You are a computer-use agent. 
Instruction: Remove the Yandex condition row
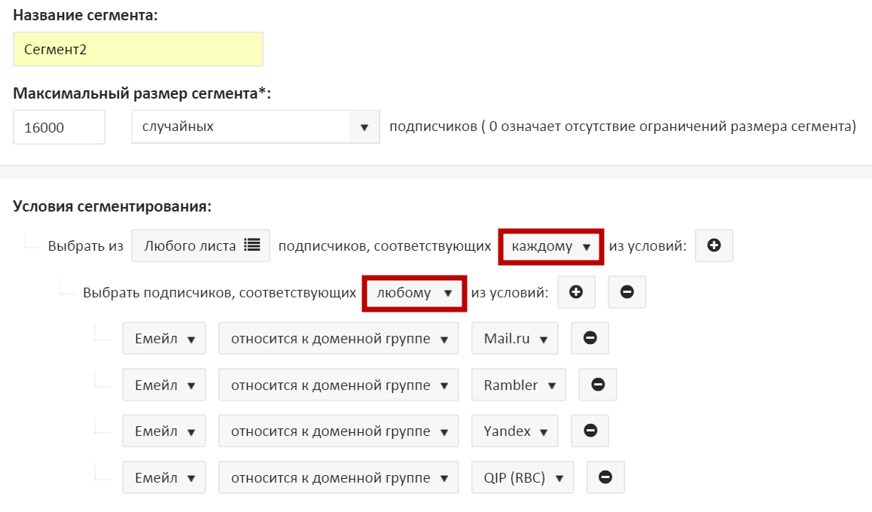click(x=590, y=431)
